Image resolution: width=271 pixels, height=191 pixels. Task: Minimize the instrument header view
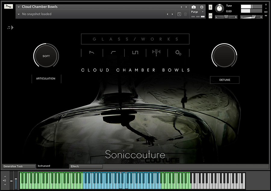point(266,8)
